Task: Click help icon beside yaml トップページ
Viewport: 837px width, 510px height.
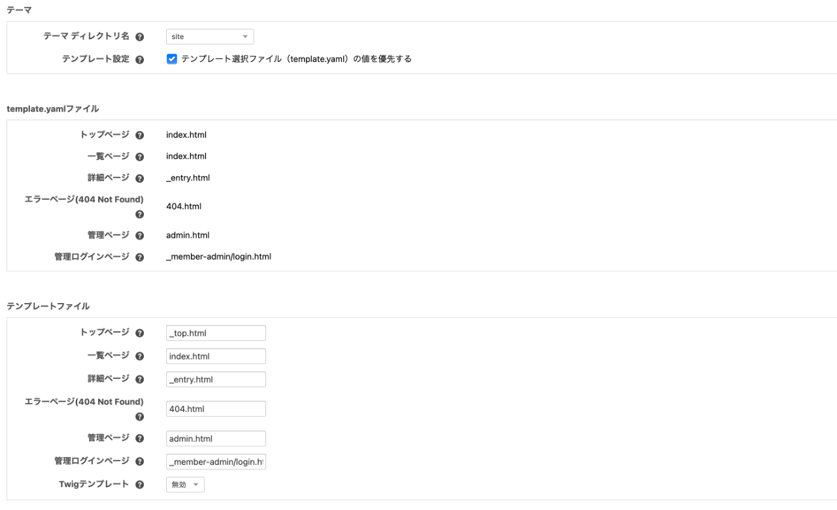Action: (139, 135)
